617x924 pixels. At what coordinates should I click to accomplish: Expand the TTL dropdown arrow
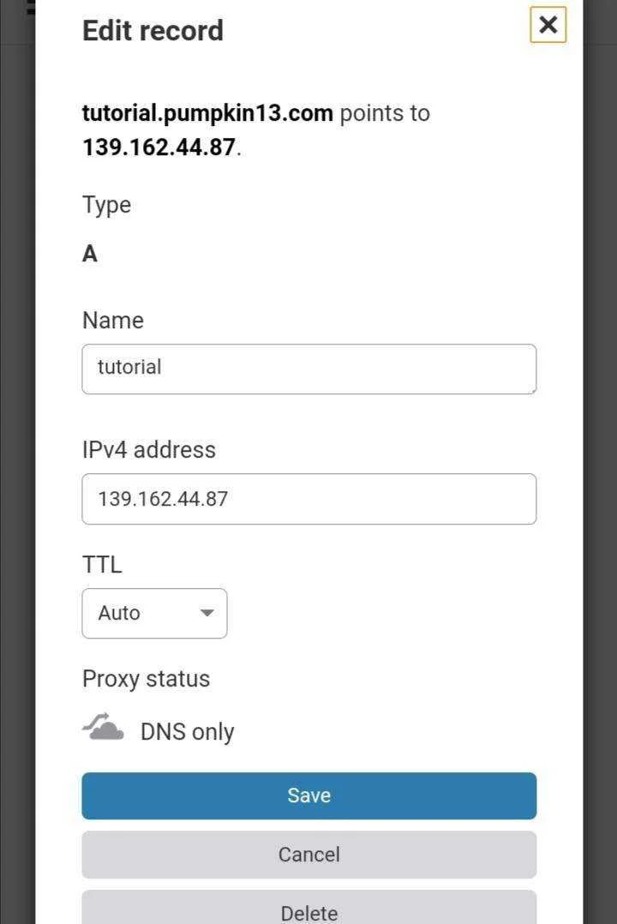pyautogui.click(x=207, y=613)
